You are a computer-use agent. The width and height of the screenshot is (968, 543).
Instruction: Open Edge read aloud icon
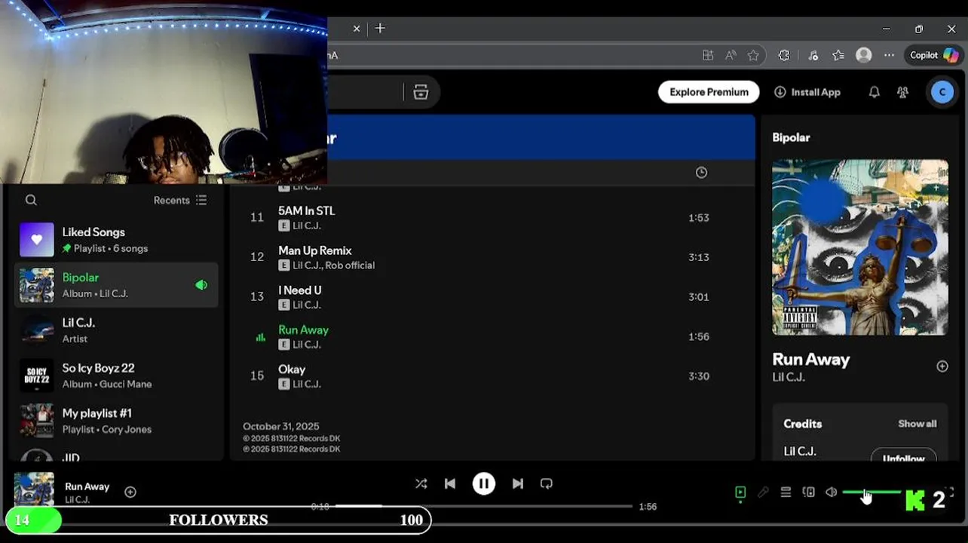tap(731, 55)
